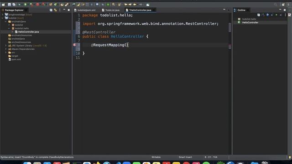Click the New Java Package toolbar icon
Viewport: 292px width, 164px height.
[x=51, y=5]
